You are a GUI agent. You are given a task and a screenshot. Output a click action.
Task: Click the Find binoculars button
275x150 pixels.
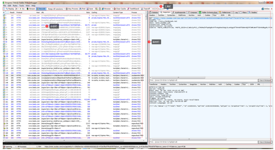click(x=82, y=9)
